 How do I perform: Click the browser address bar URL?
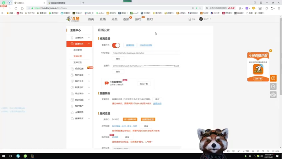tap(50, 8)
